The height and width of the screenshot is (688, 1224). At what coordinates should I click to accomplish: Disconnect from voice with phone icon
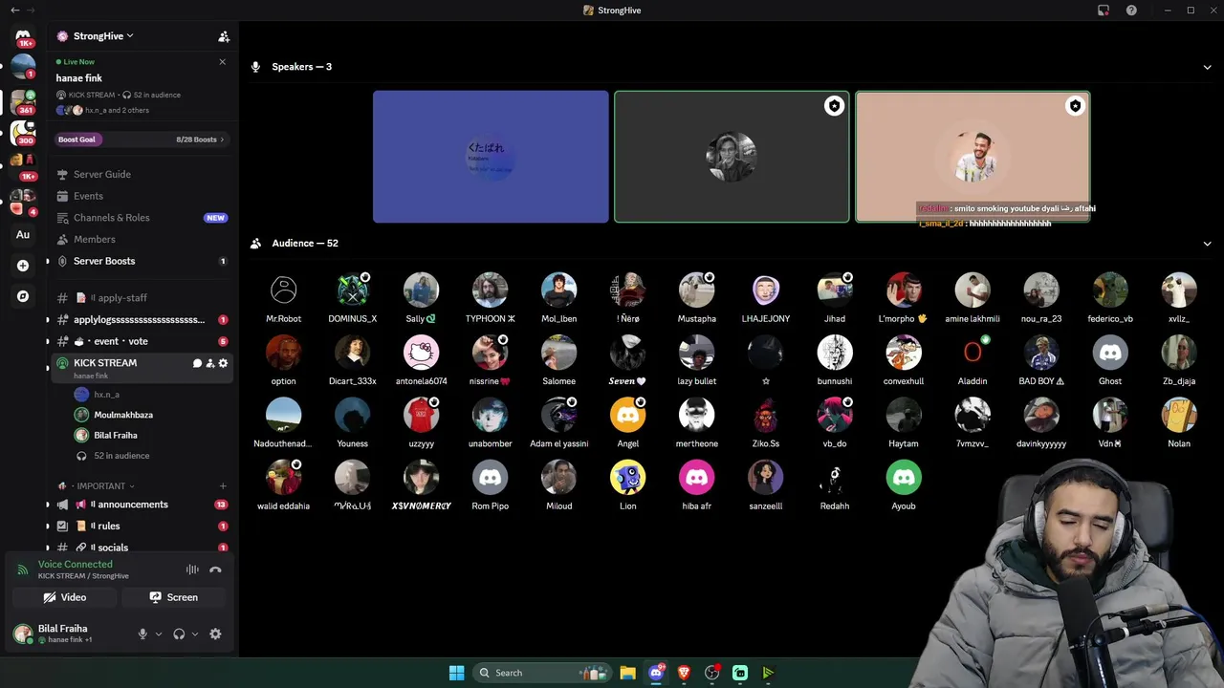215,570
